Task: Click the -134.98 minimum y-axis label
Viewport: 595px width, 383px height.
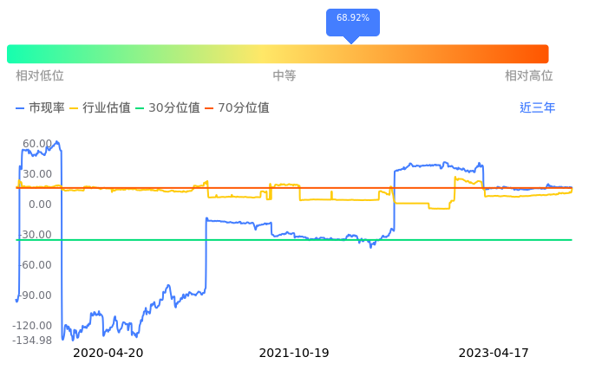Action: [x=34, y=340]
